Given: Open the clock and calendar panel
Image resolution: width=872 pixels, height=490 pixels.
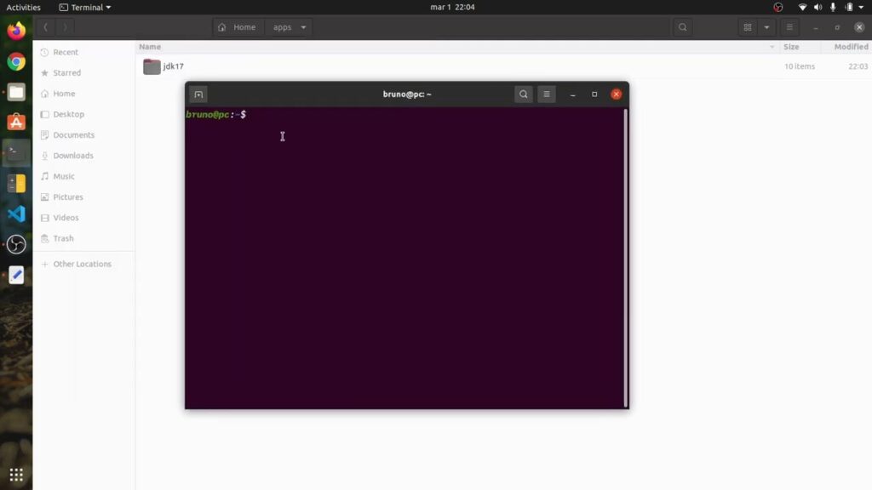Looking at the screenshot, I should pyautogui.click(x=453, y=7).
